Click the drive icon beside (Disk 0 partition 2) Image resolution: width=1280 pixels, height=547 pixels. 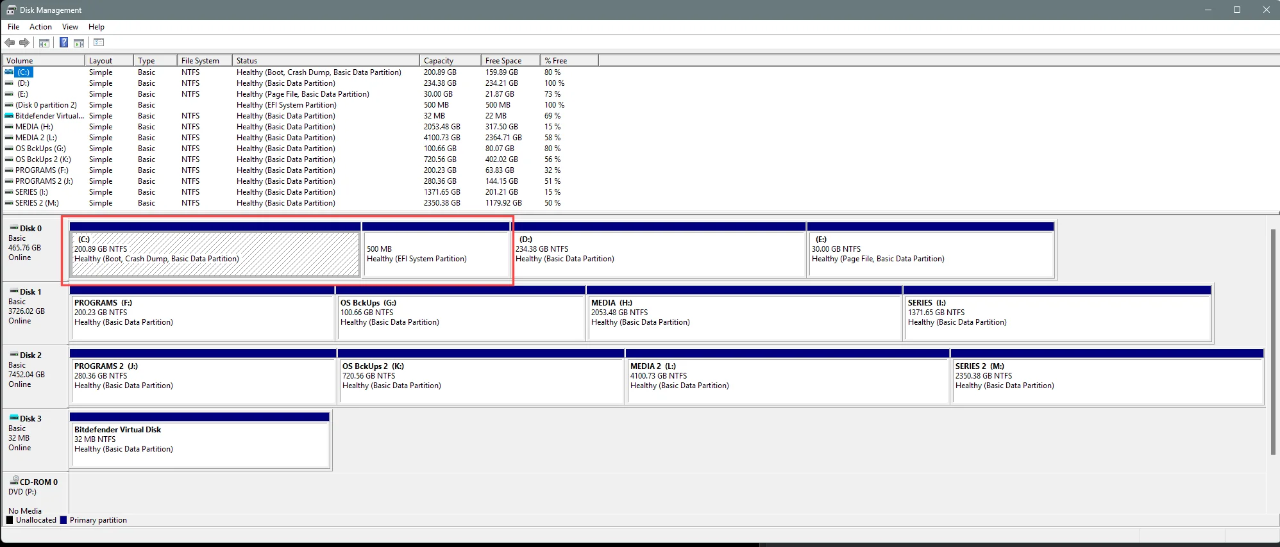tap(9, 105)
